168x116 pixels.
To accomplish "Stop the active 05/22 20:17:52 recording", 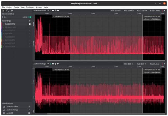I will click(x=30, y=24).
